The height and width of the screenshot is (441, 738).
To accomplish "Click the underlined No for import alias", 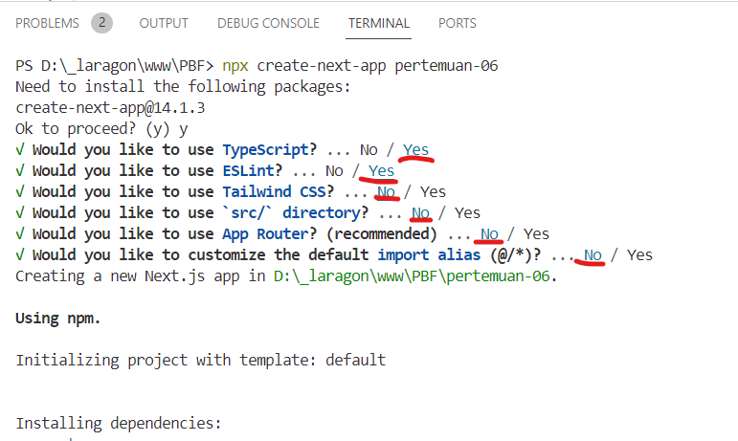I will (593, 254).
